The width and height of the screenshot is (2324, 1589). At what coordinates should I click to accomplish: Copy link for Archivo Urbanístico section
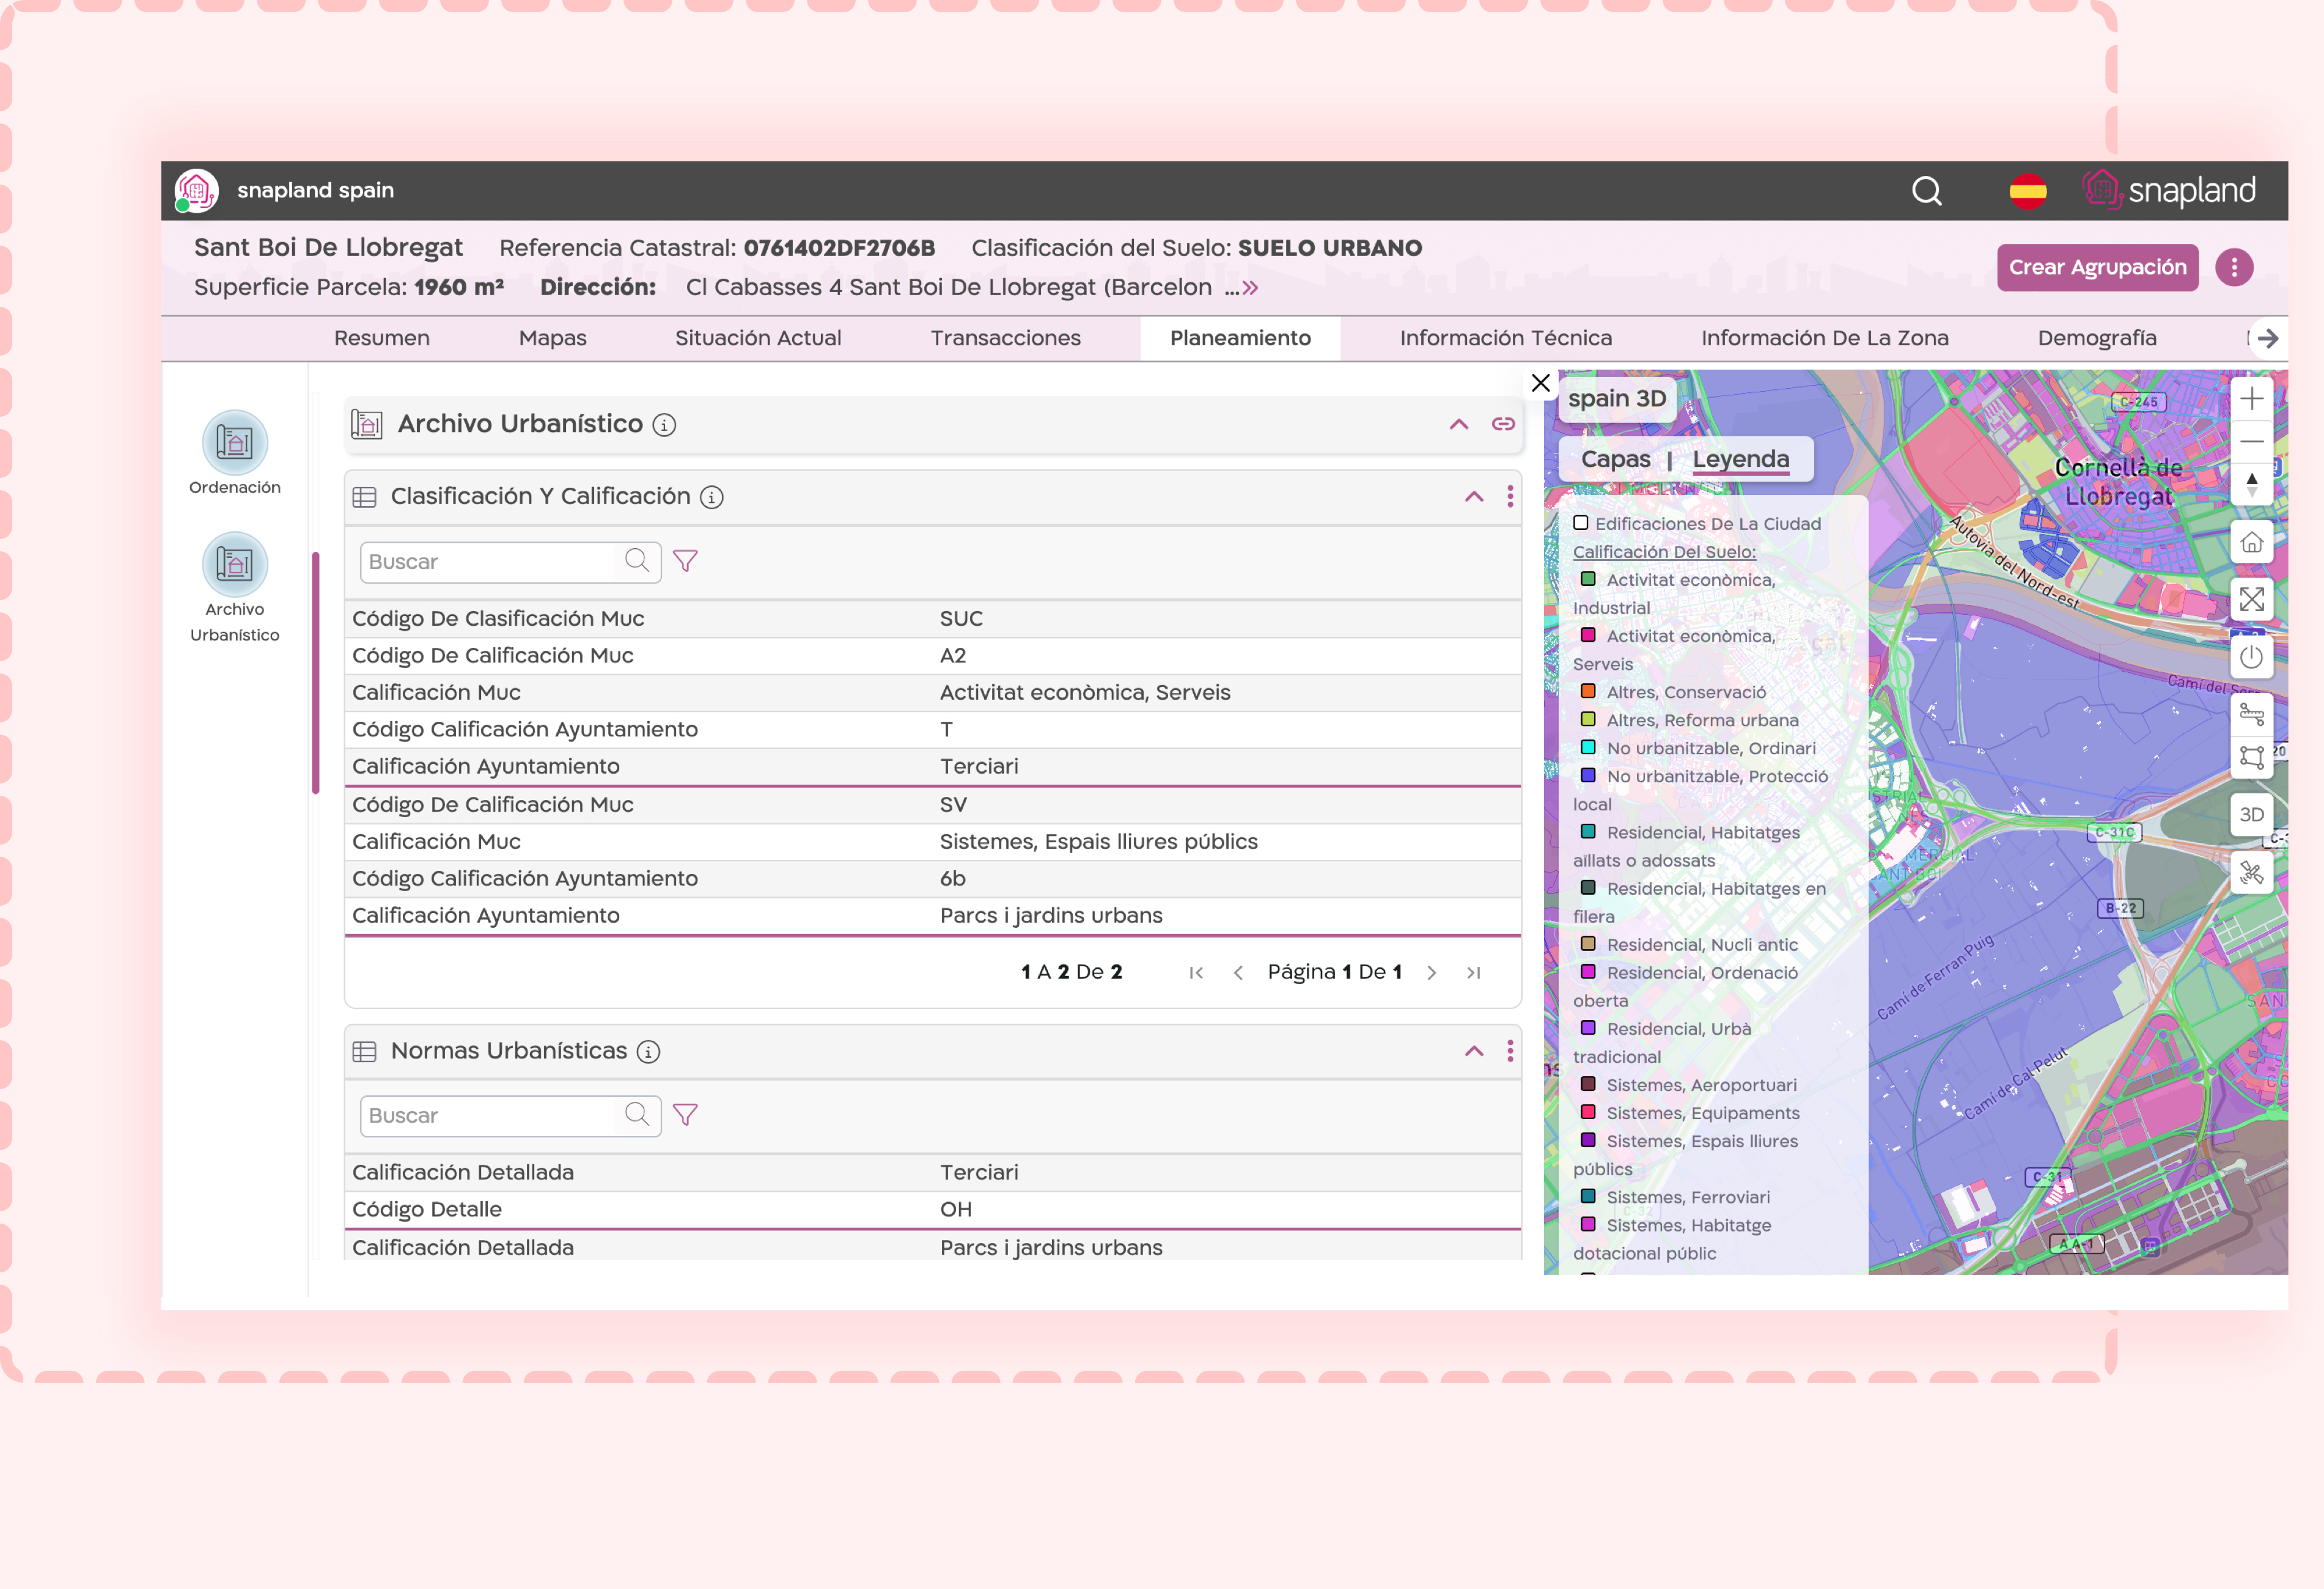coord(1502,424)
